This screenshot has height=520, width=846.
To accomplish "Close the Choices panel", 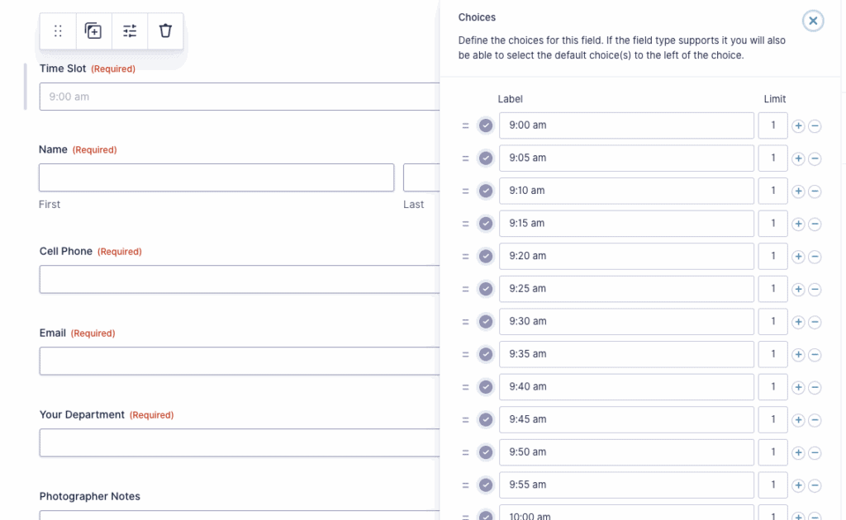I will (813, 21).
